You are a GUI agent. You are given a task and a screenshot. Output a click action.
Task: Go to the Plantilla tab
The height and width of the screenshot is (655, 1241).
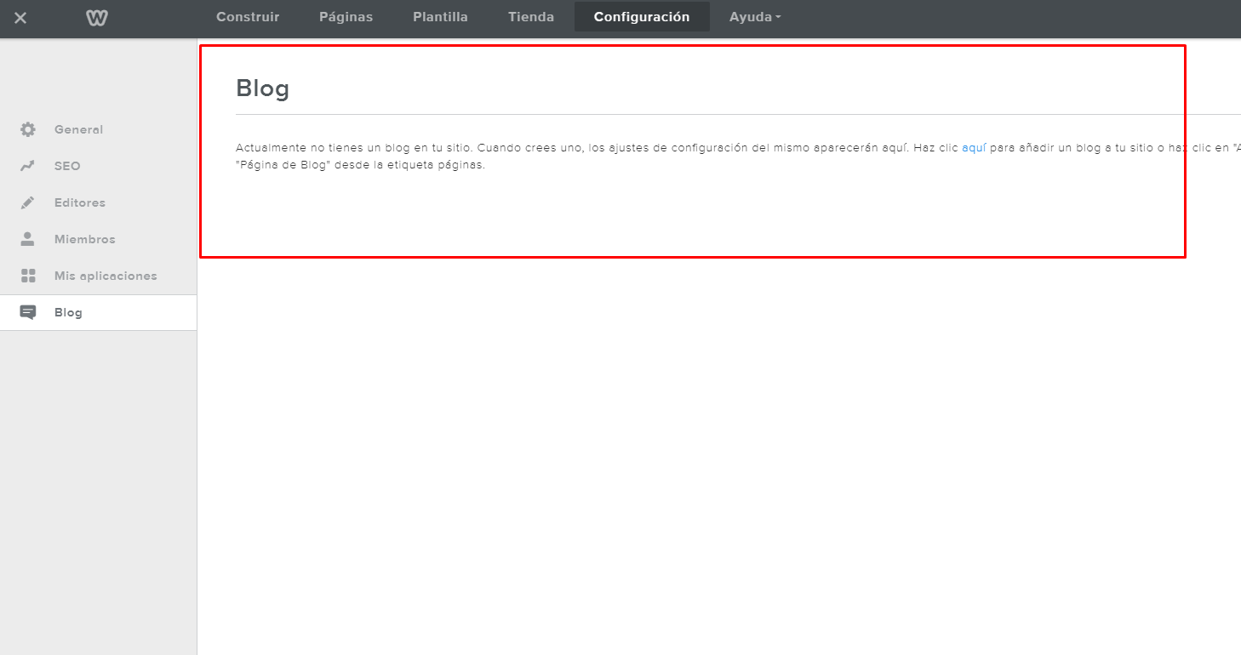(x=440, y=17)
